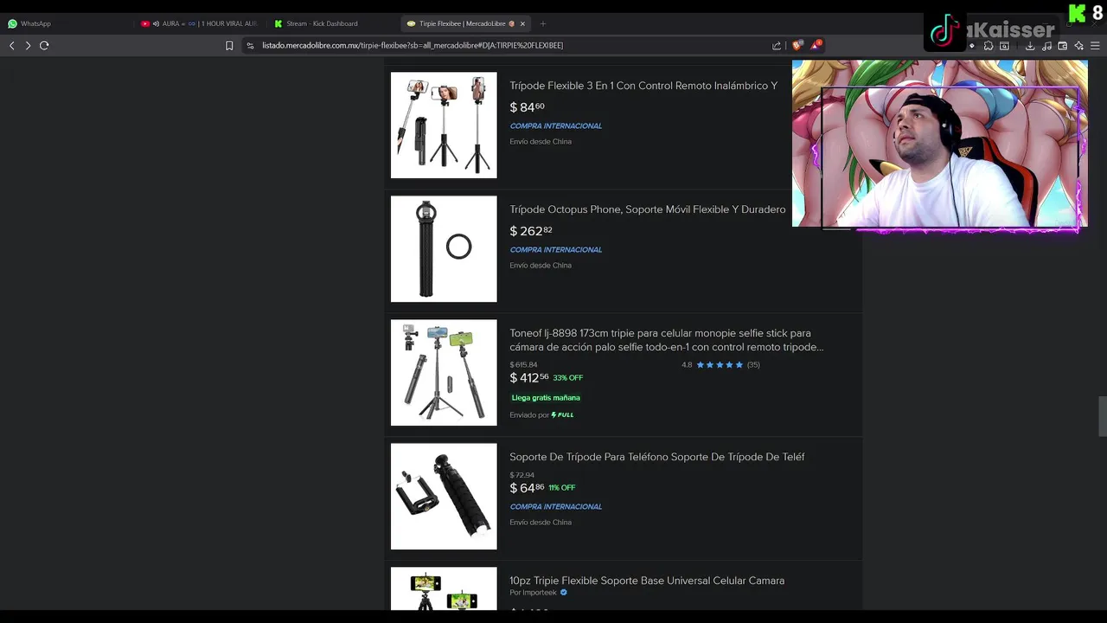This screenshot has height=623, width=1107.
Task: Click the crossed-out $615.84 original price
Action: tap(523, 365)
